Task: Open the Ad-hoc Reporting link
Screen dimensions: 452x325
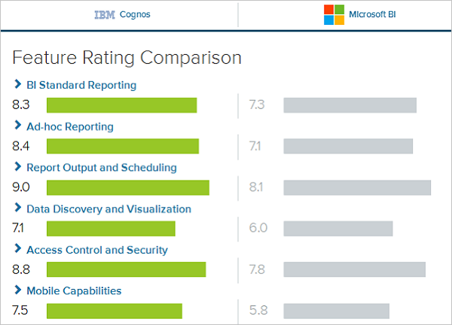Action: [70, 126]
